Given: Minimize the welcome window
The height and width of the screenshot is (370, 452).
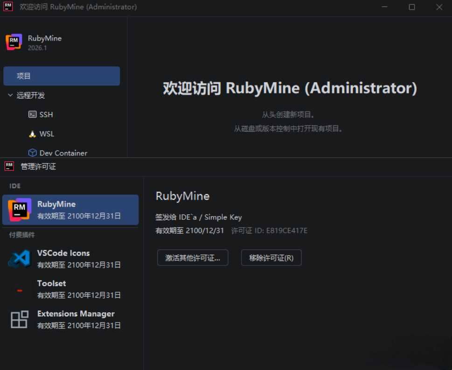Looking at the screenshot, I should (384, 7).
